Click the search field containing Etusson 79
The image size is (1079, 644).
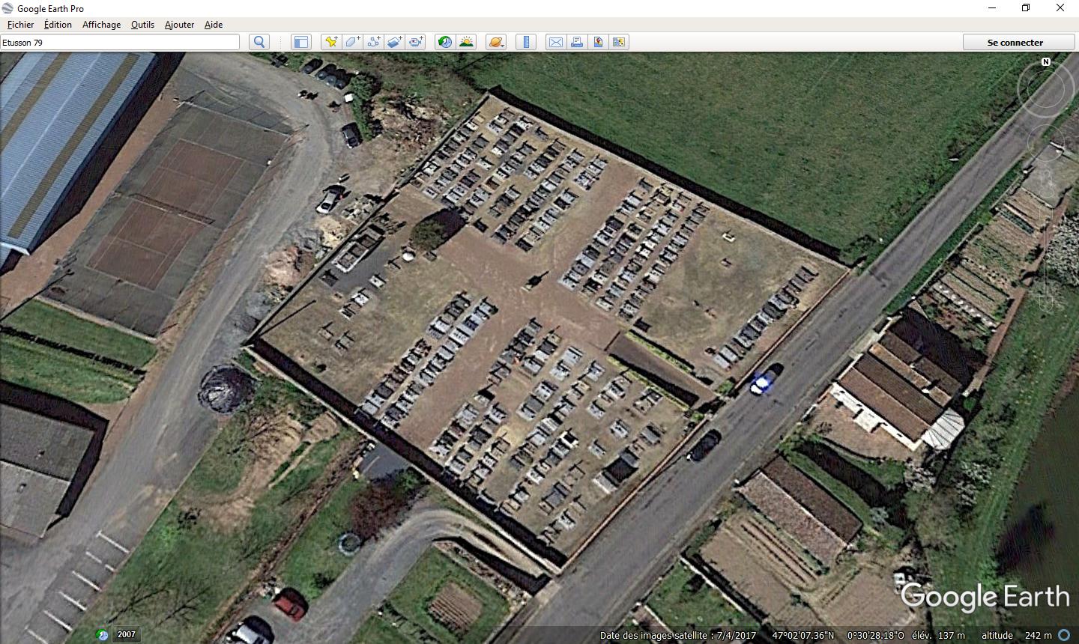click(120, 42)
